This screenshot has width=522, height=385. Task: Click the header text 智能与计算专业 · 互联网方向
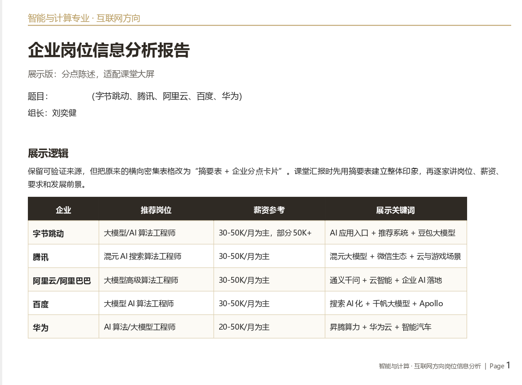[84, 18]
